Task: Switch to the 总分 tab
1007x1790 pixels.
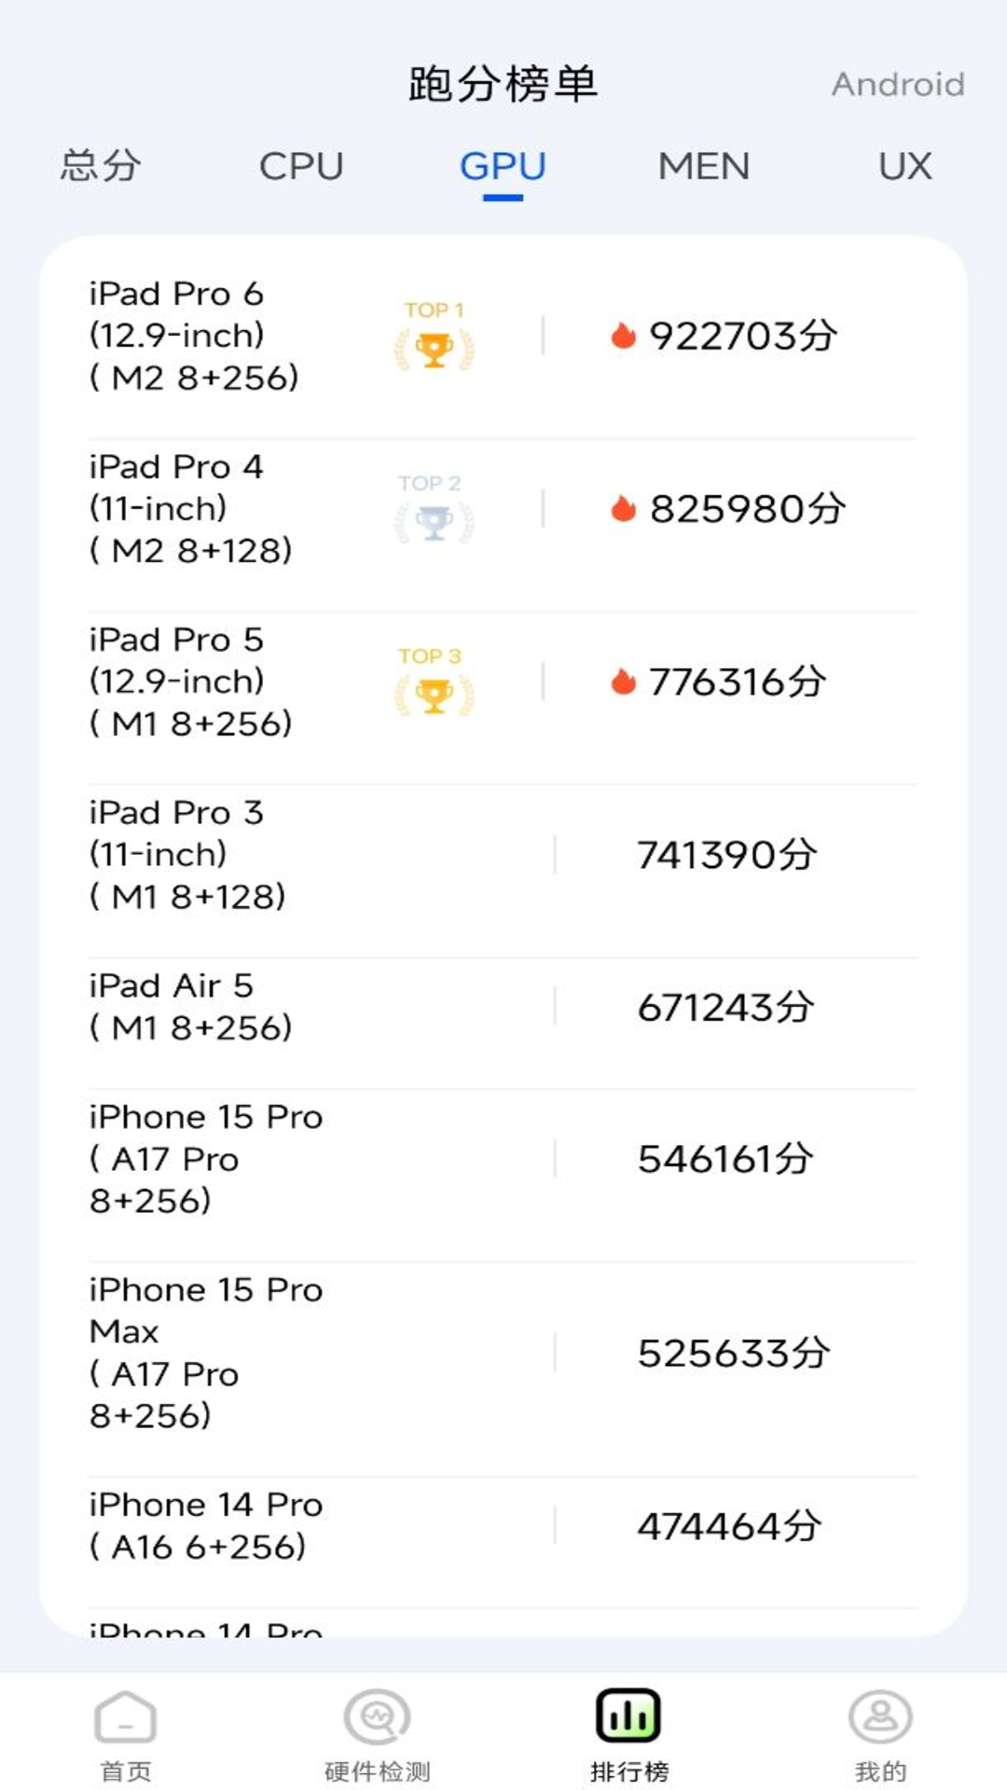Action: coord(101,166)
